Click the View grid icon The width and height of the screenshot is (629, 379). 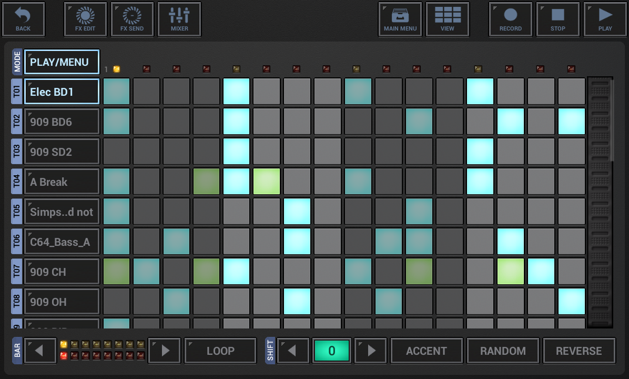click(448, 19)
